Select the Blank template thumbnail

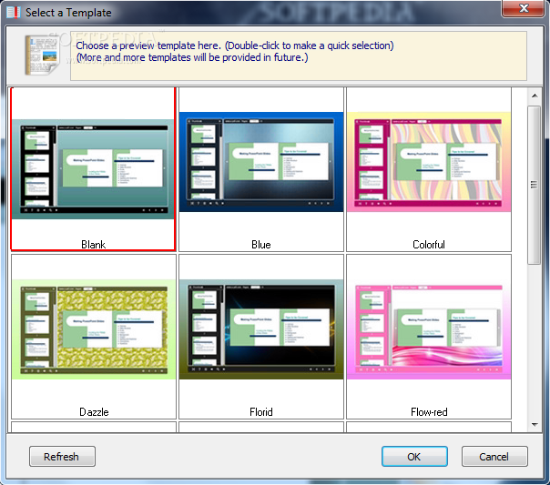93,169
